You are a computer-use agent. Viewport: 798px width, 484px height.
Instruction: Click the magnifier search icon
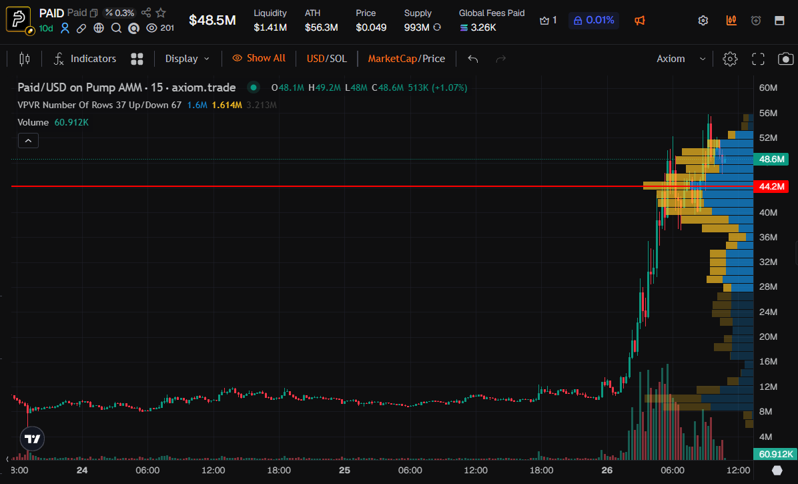[x=117, y=29]
